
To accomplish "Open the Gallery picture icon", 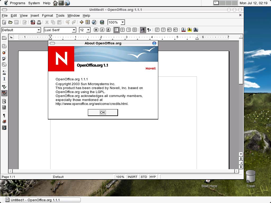I will pos(102,22).
